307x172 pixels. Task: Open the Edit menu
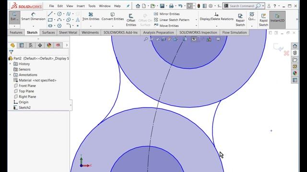click(x=60, y=6)
